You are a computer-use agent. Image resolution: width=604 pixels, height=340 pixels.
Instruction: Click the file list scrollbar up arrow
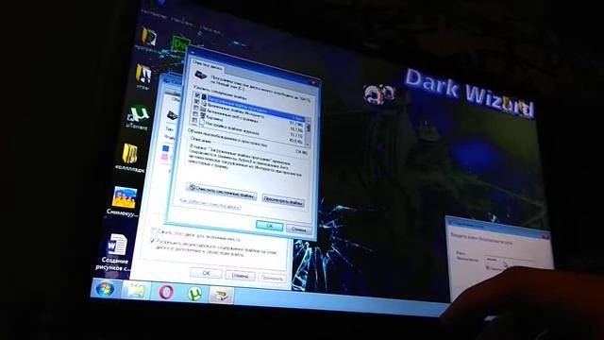coord(309,120)
